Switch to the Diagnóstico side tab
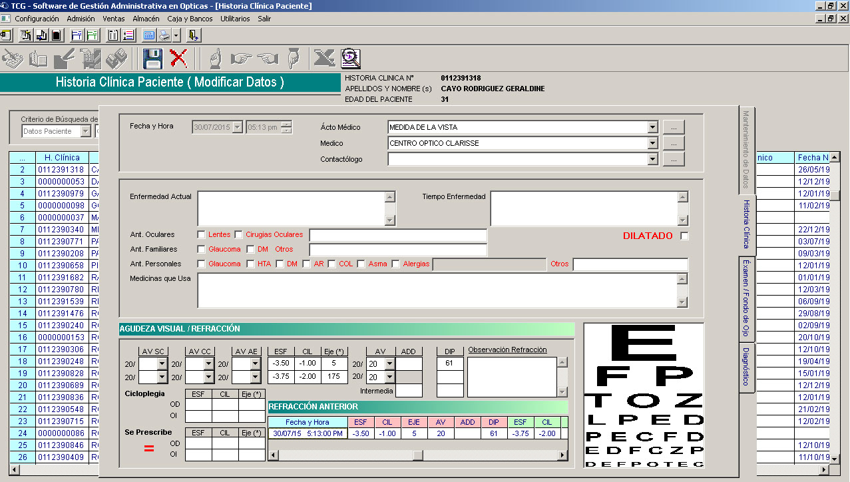The image size is (850, 482). pos(746,367)
